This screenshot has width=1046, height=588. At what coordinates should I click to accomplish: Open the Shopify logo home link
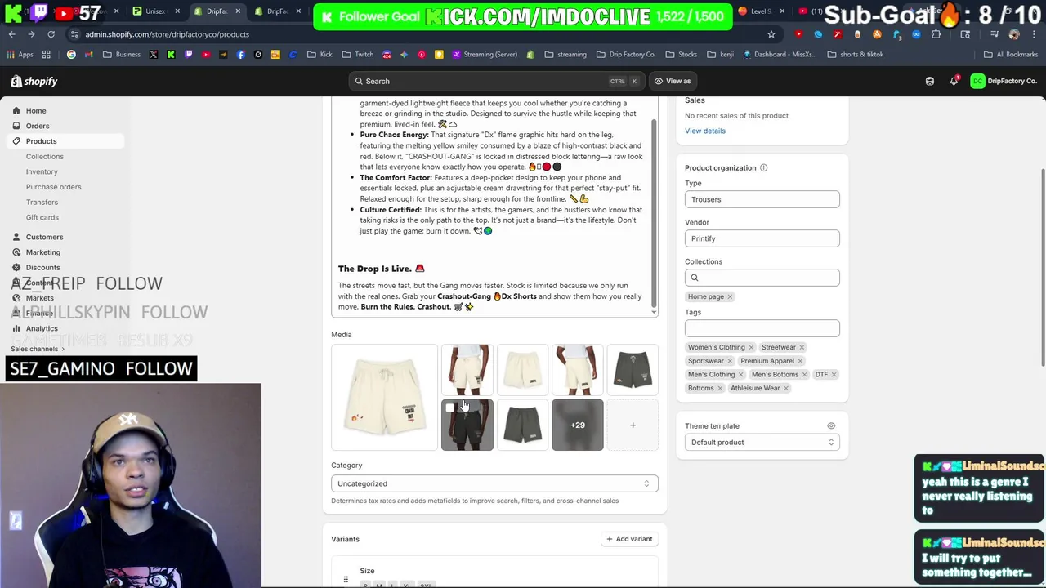(x=34, y=81)
